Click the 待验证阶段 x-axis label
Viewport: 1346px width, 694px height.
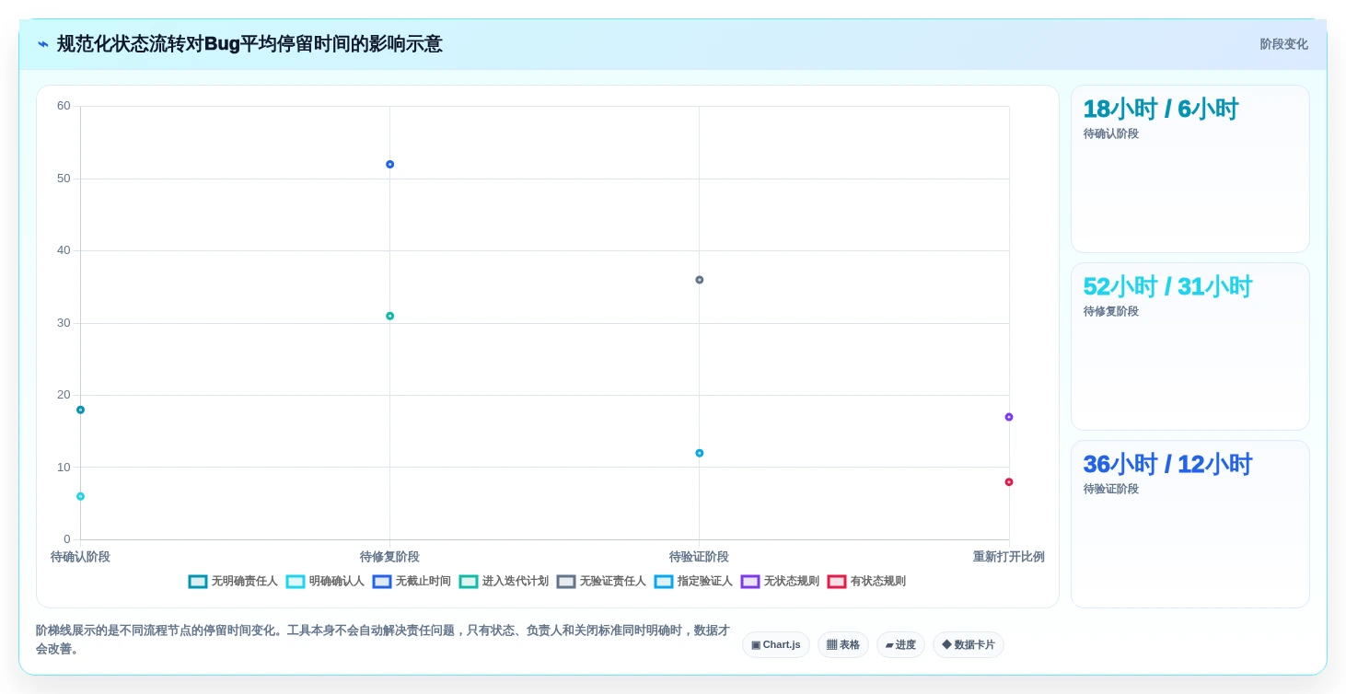point(699,557)
